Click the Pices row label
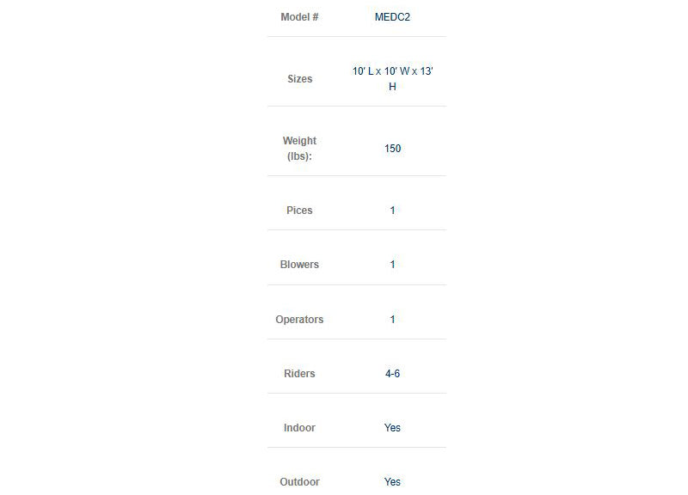This screenshot has height=495, width=688. [299, 211]
